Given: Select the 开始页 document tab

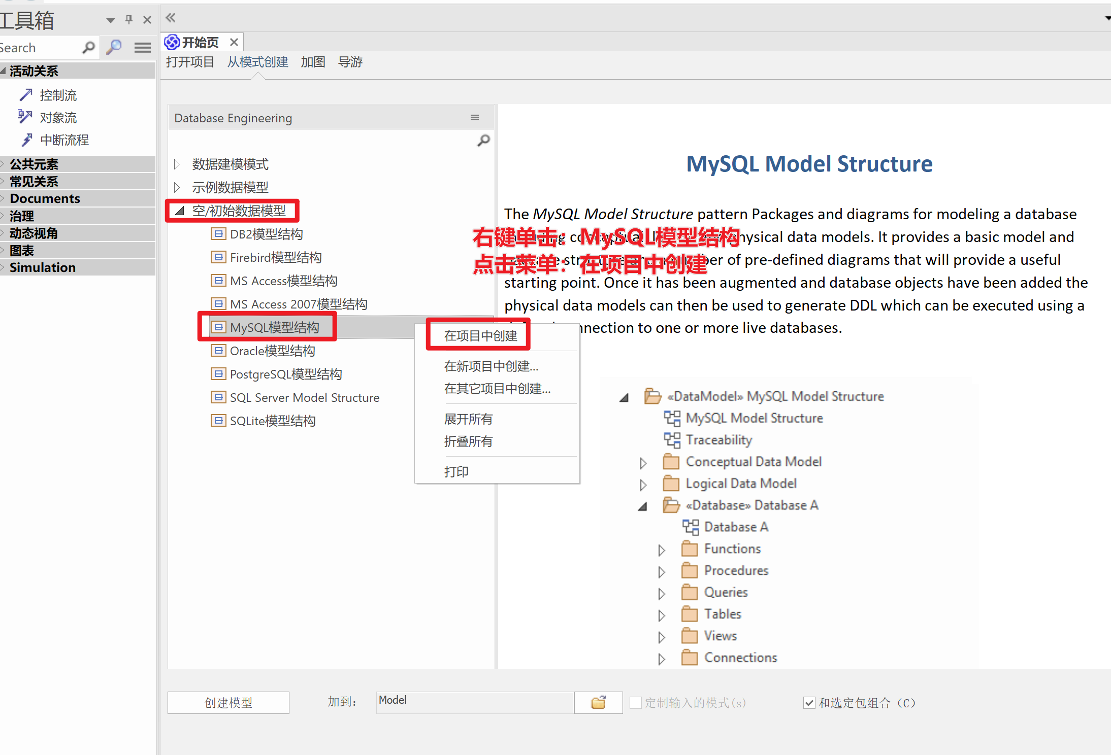Looking at the screenshot, I should (200, 42).
